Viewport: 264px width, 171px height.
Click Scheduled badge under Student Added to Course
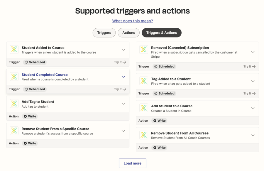[35, 62]
